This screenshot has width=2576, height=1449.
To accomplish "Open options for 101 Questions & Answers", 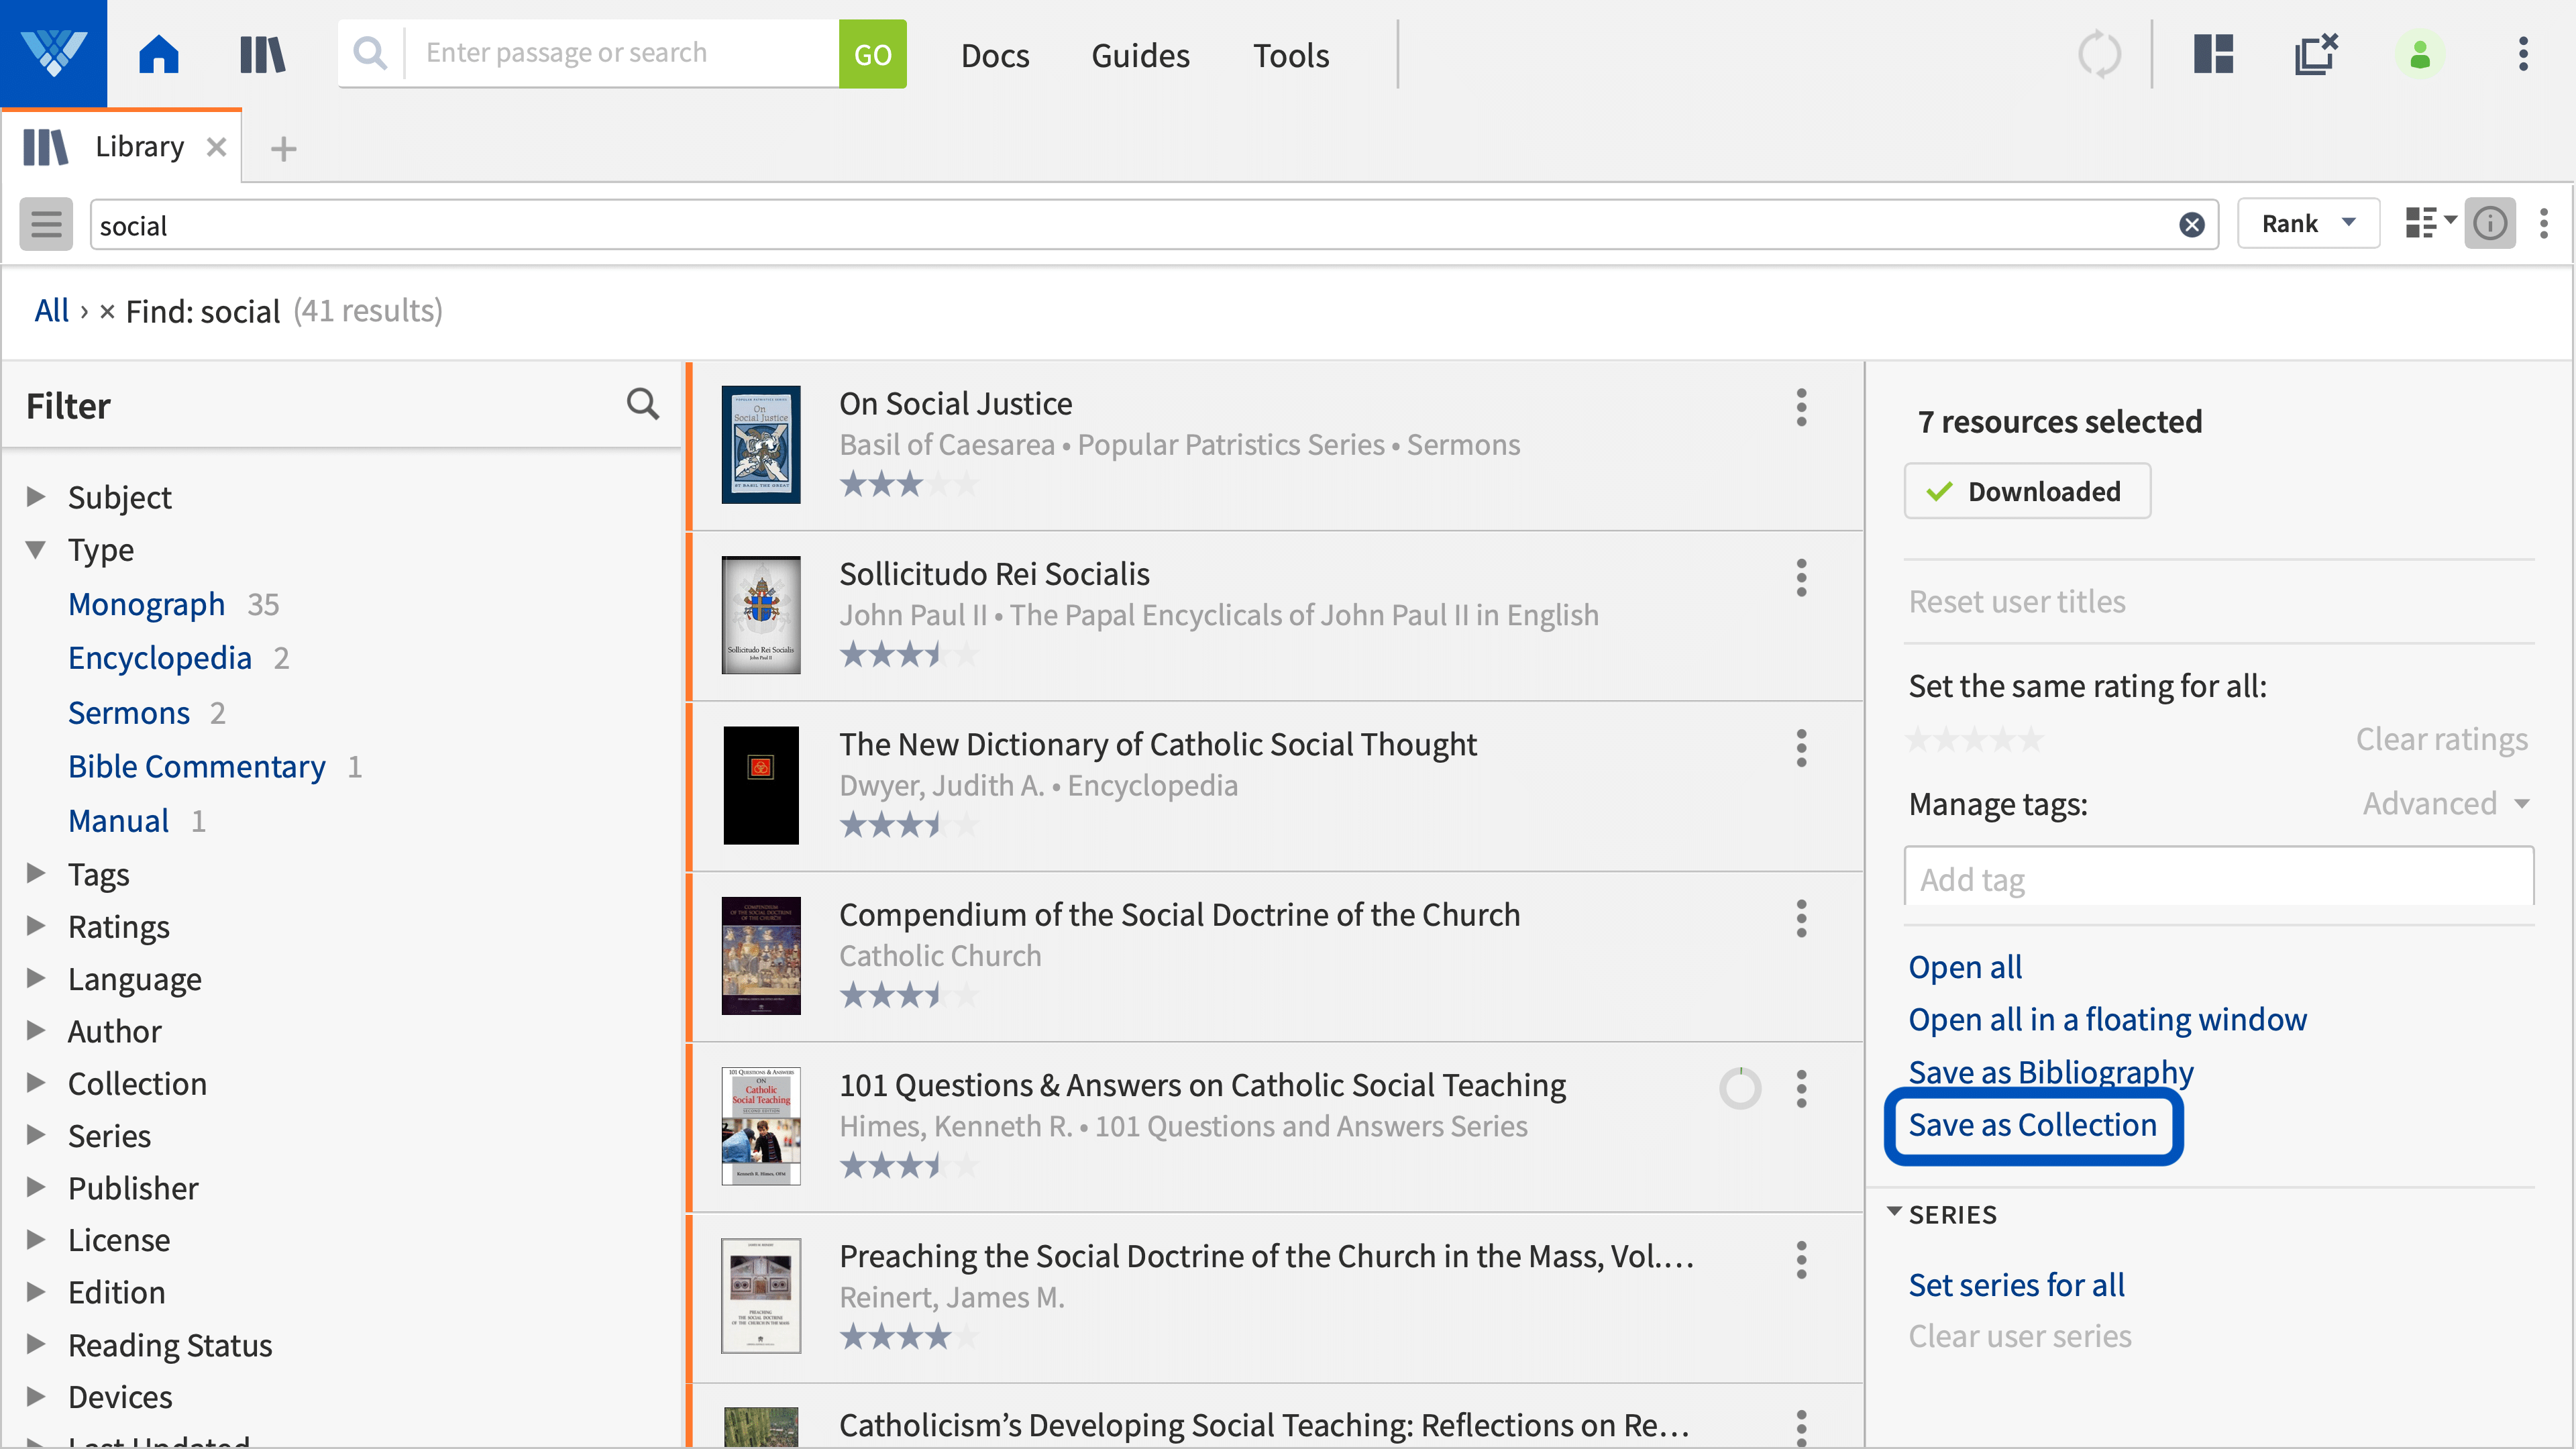I will coord(1801,1089).
